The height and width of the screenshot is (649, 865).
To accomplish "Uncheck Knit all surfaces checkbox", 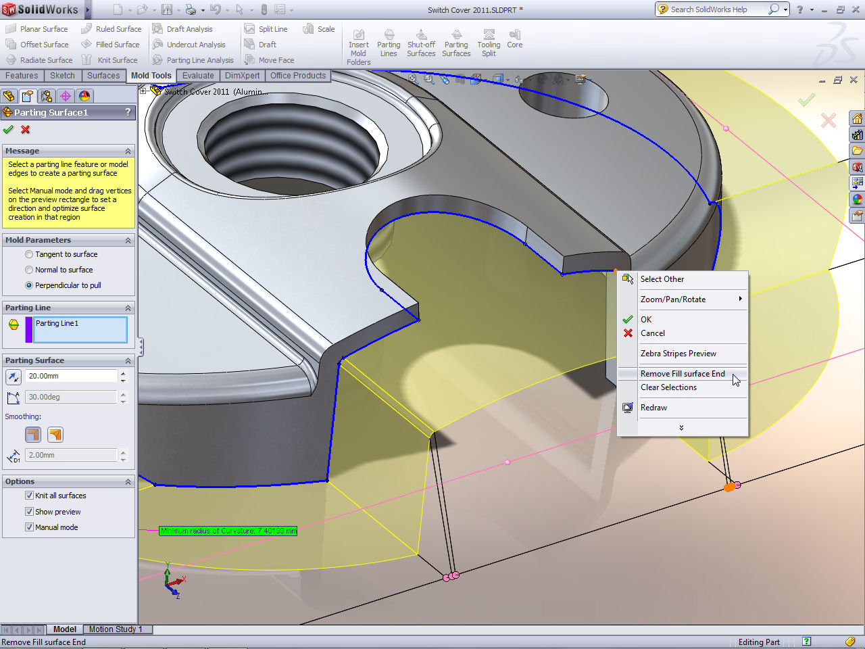I will 29,496.
